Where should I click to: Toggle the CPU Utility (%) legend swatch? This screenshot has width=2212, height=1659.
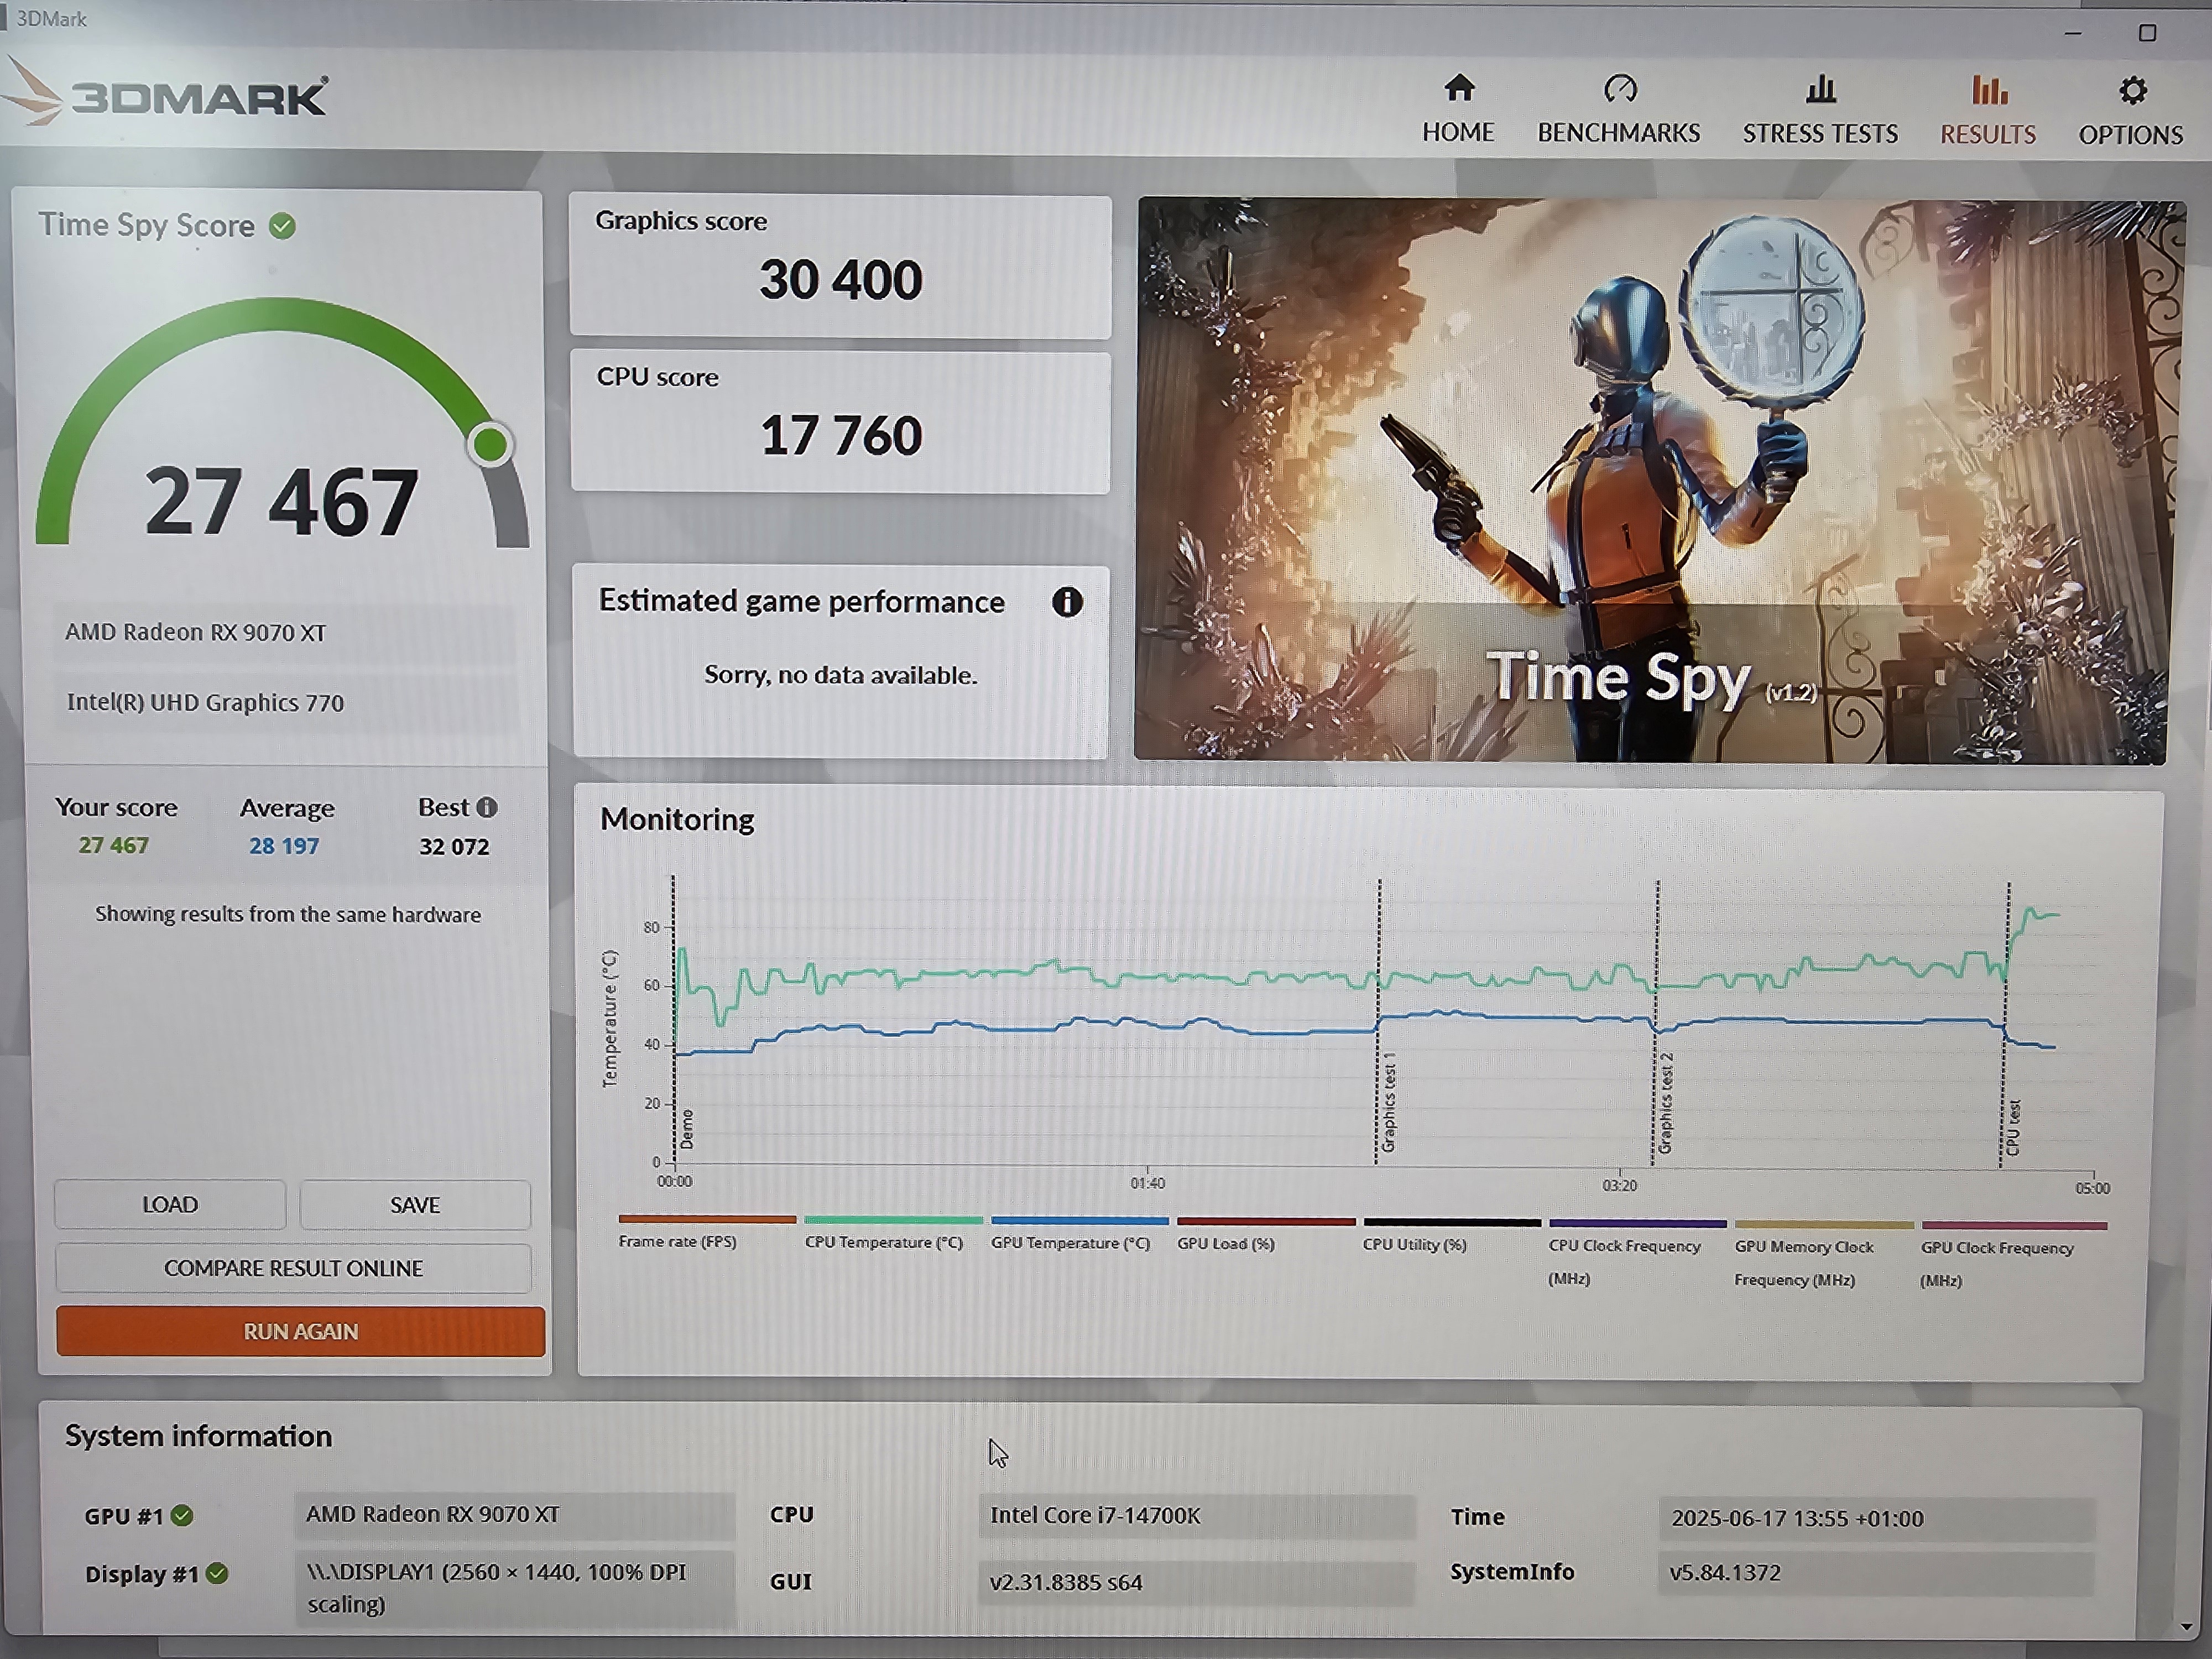pyautogui.click(x=1452, y=1222)
